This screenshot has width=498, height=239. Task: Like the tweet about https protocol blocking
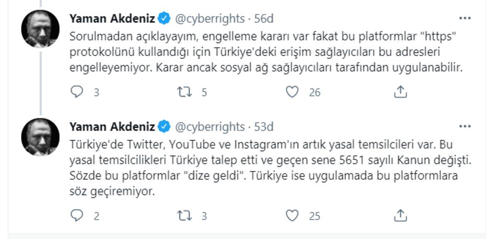point(294,93)
